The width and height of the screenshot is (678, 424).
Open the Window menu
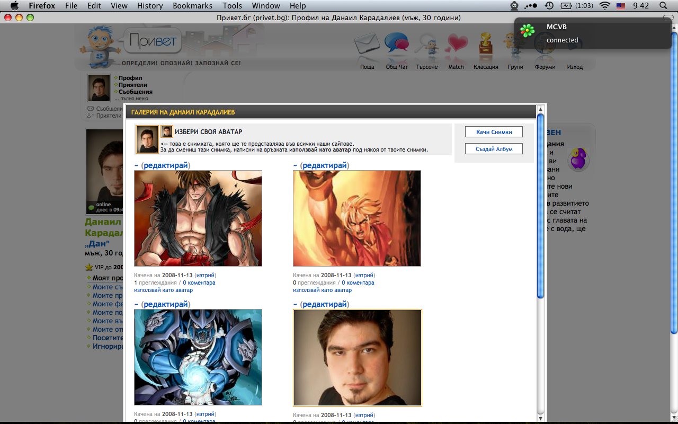[x=266, y=6]
